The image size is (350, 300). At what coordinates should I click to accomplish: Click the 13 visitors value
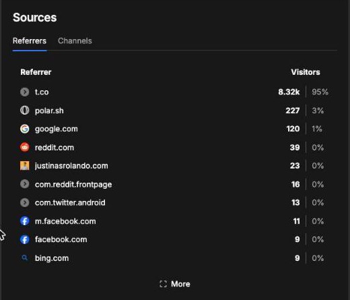pos(295,202)
